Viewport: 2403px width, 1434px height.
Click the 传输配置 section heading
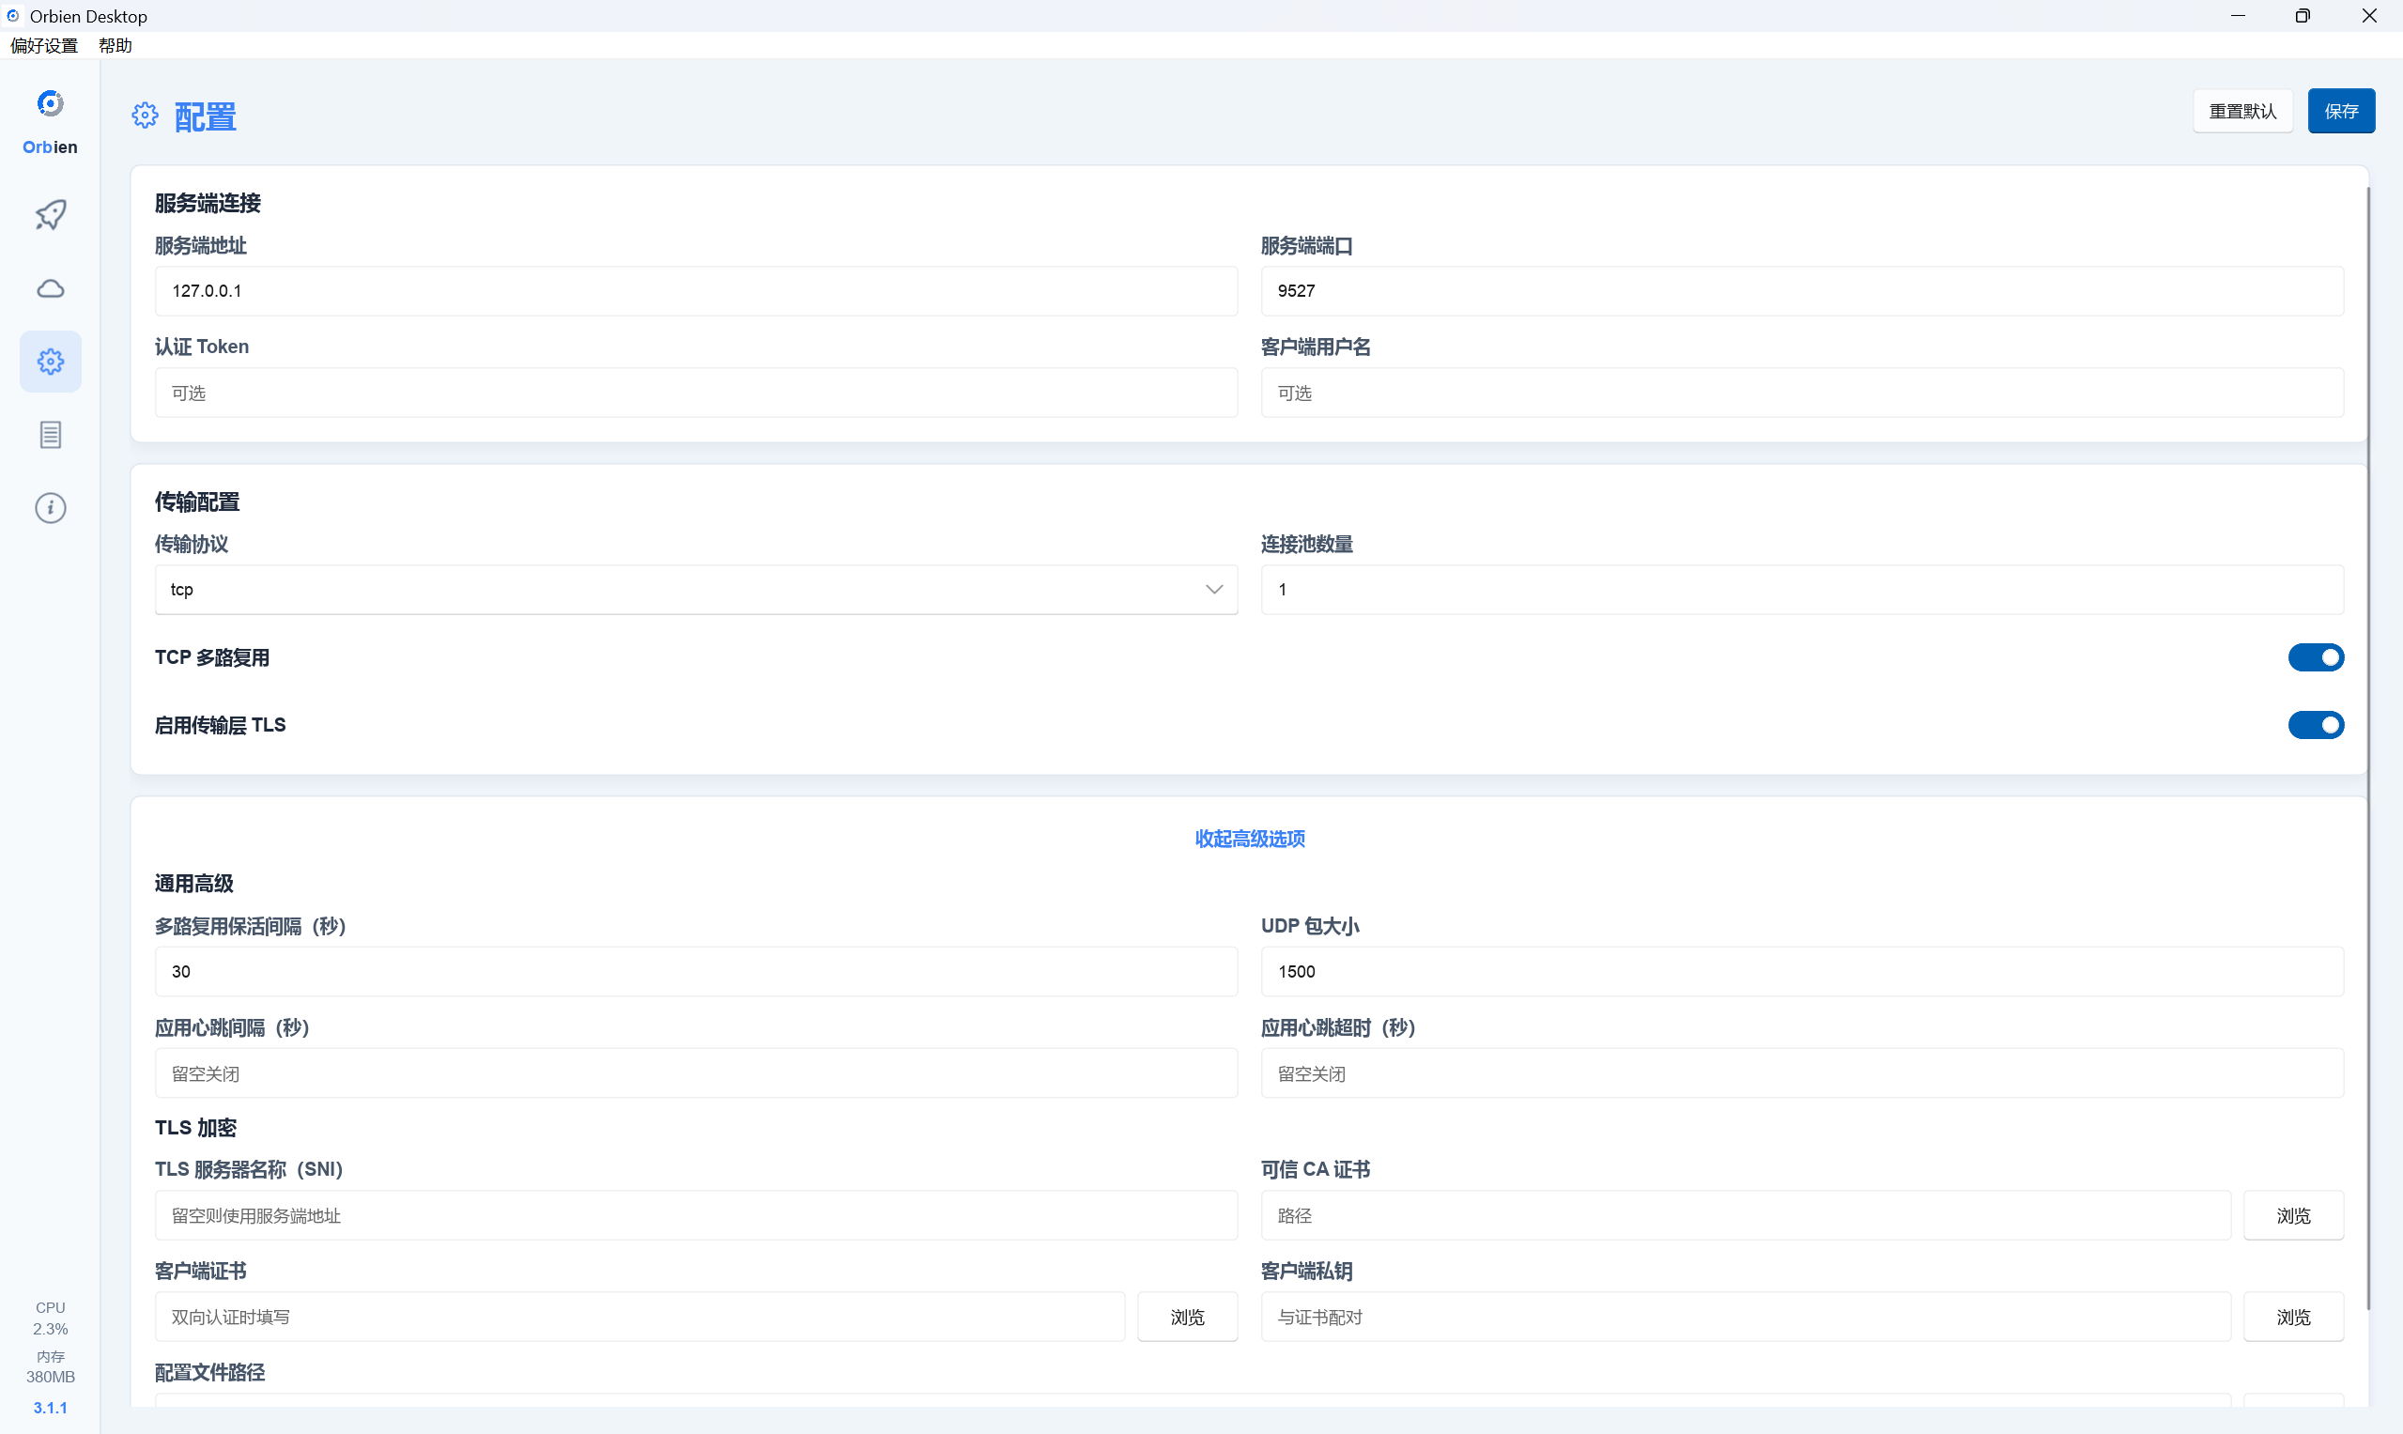[x=197, y=501]
